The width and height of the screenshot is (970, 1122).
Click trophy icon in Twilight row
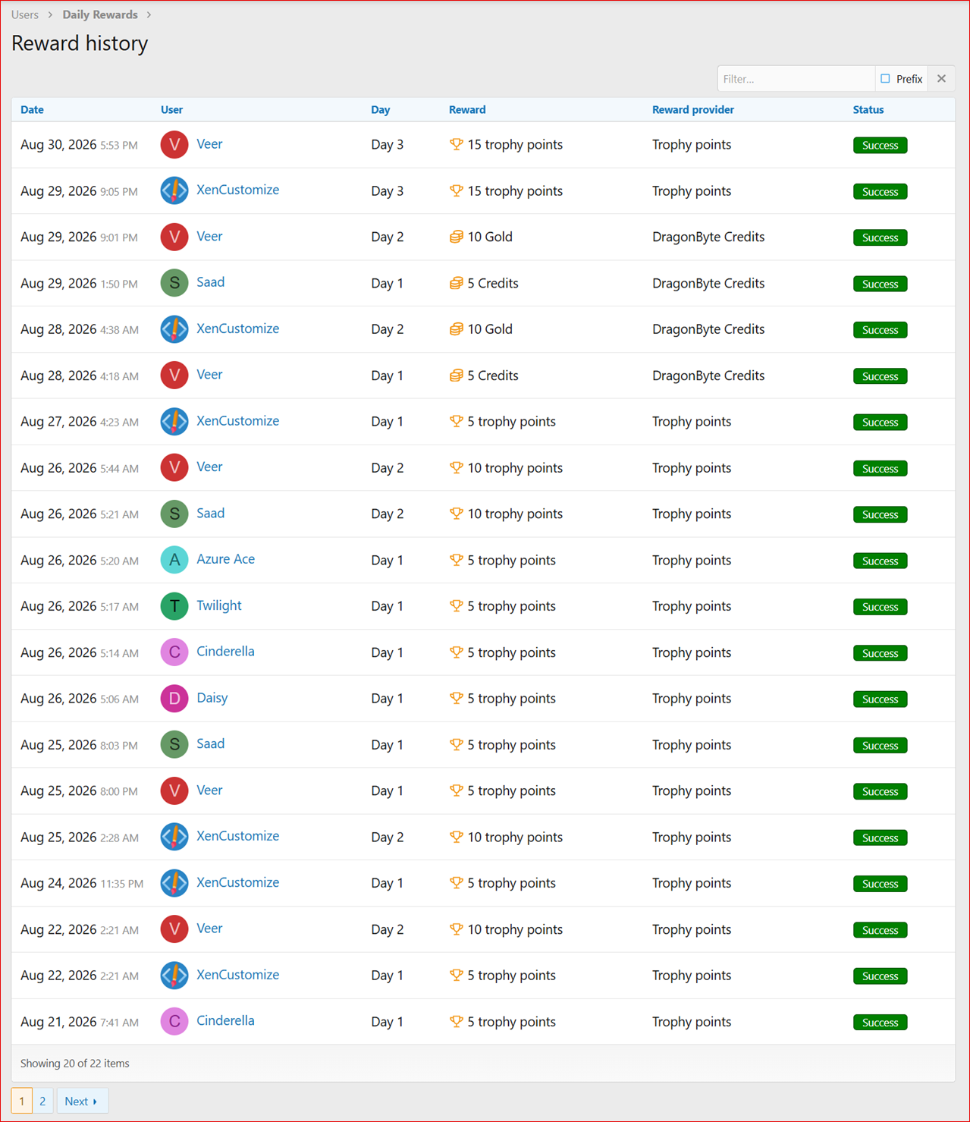pyautogui.click(x=456, y=606)
